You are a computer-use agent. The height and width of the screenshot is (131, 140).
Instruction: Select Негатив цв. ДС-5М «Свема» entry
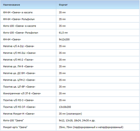19,73
